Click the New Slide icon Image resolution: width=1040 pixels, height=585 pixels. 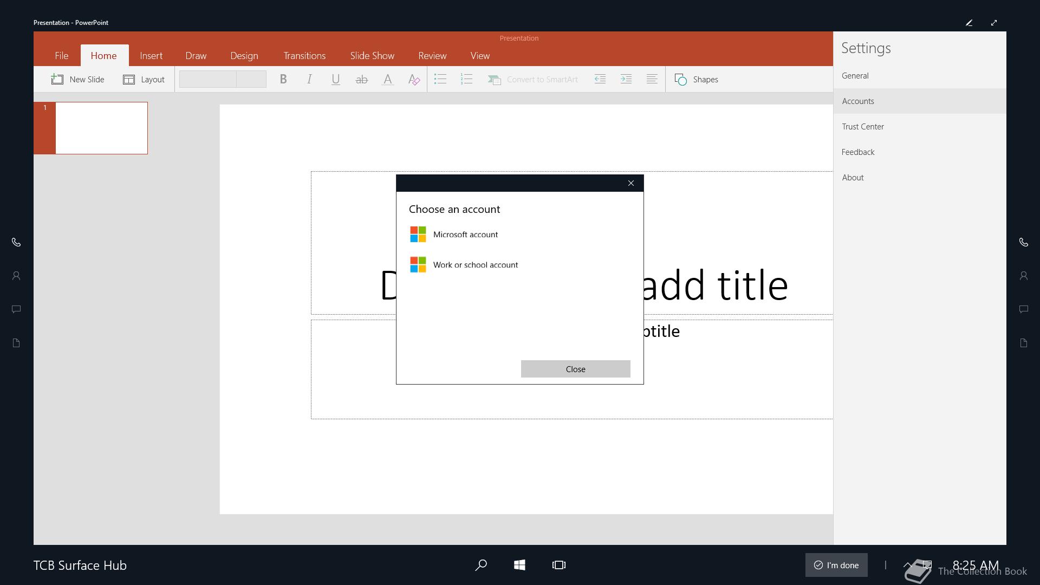tap(57, 79)
